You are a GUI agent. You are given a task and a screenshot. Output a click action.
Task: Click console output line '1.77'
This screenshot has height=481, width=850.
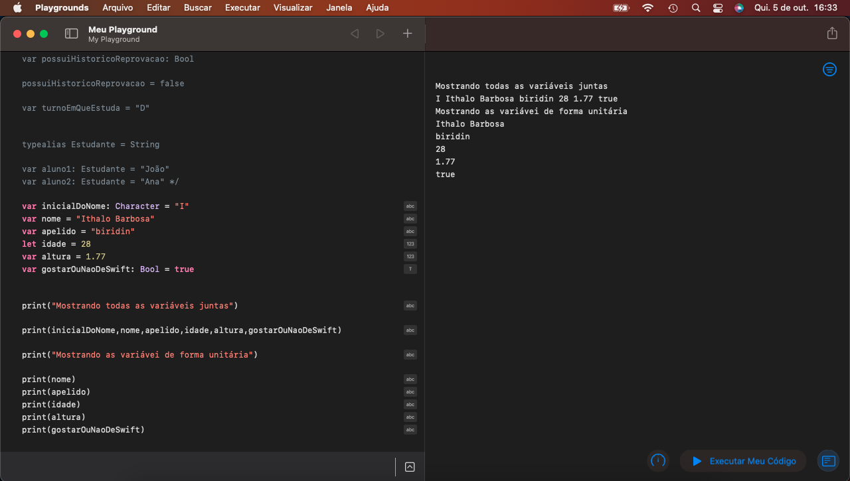[x=446, y=162]
